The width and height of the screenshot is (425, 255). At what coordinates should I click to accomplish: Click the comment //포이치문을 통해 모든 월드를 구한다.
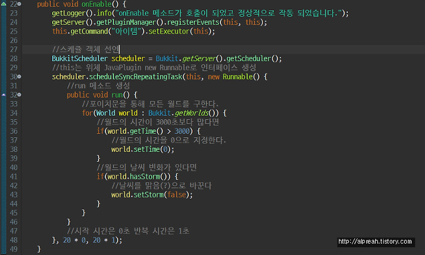tap(150, 104)
